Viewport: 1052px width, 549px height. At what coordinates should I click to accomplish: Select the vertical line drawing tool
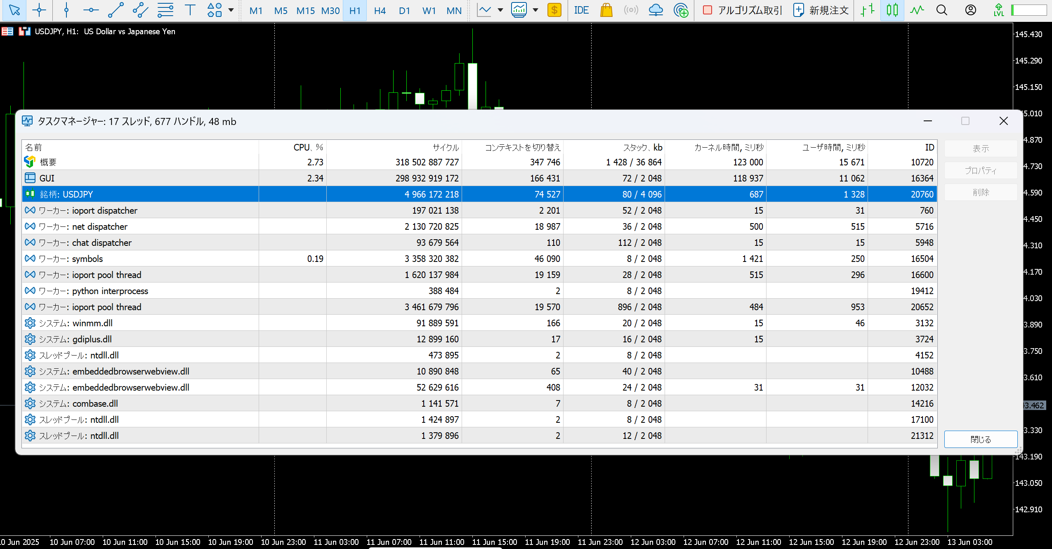(66, 10)
